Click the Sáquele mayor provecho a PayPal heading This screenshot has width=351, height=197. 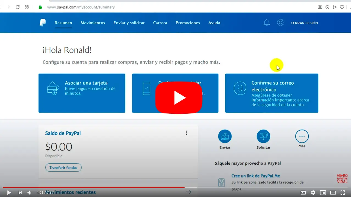coord(248,163)
